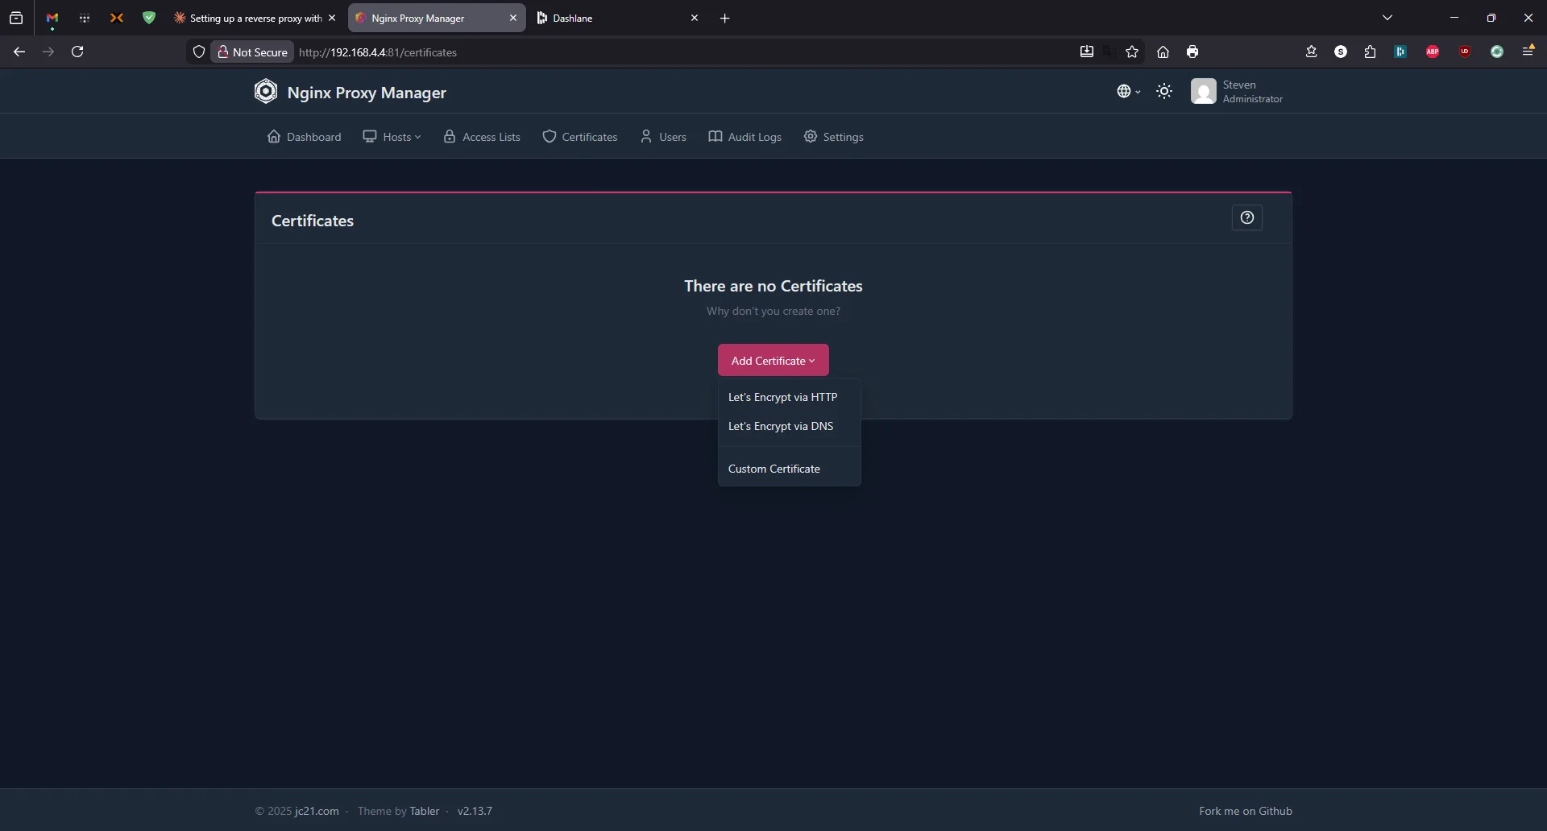Open the Gmail pinned tab icon
Viewport: 1547px width, 831px height.
52,18
